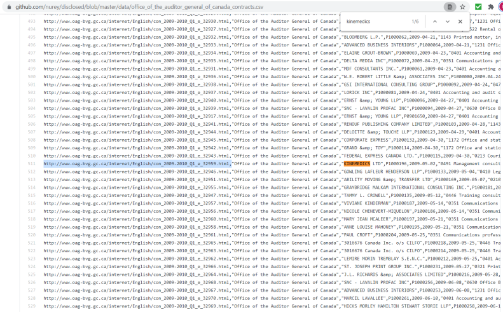The image size is (503, 312).
Task: Click 'TAMMY L. CROWELL' vendor text
Action: 365,195
